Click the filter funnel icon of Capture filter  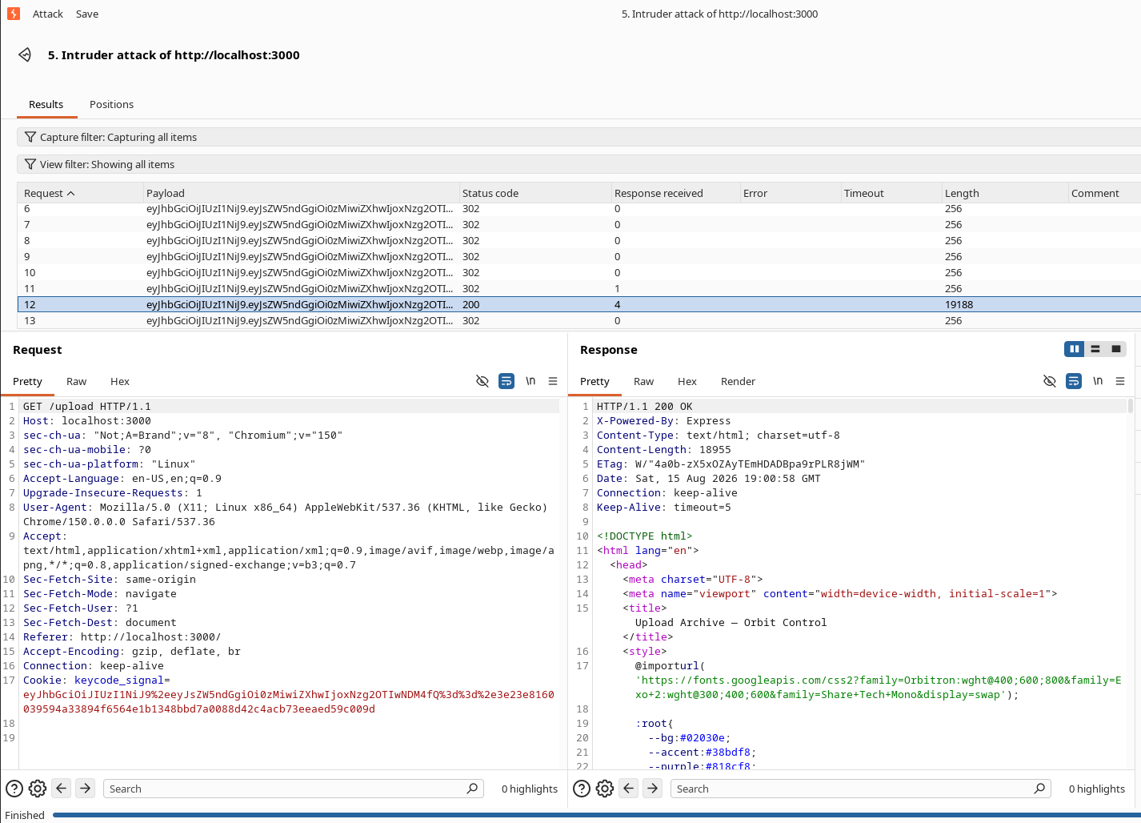(x=30, y=137)
